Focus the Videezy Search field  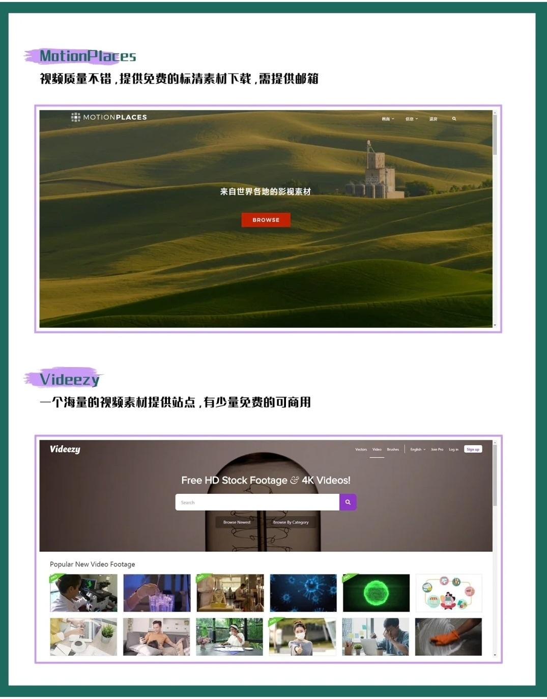[x=257, y=502]
